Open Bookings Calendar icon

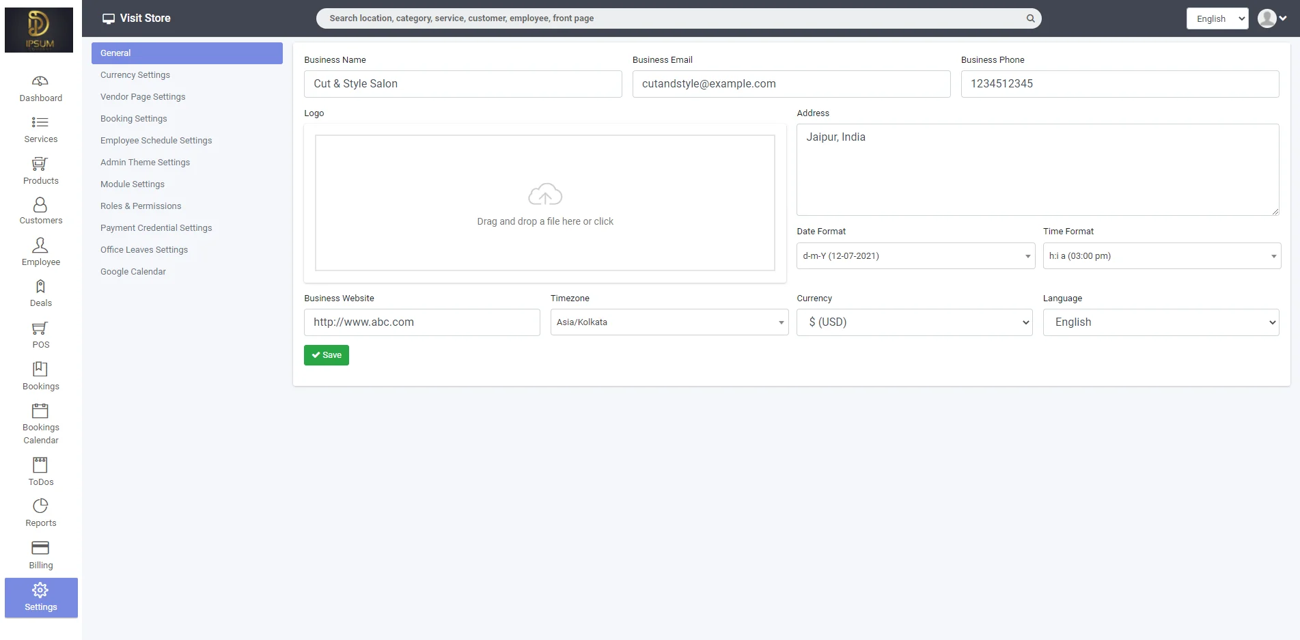[x=40, y=411]
